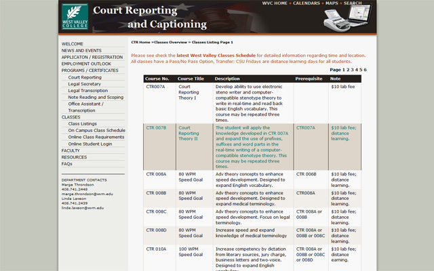The height and width of the screenshot is (271, 434).
Task: Click Court Reporting Theory II title
Action: [189, 133]
